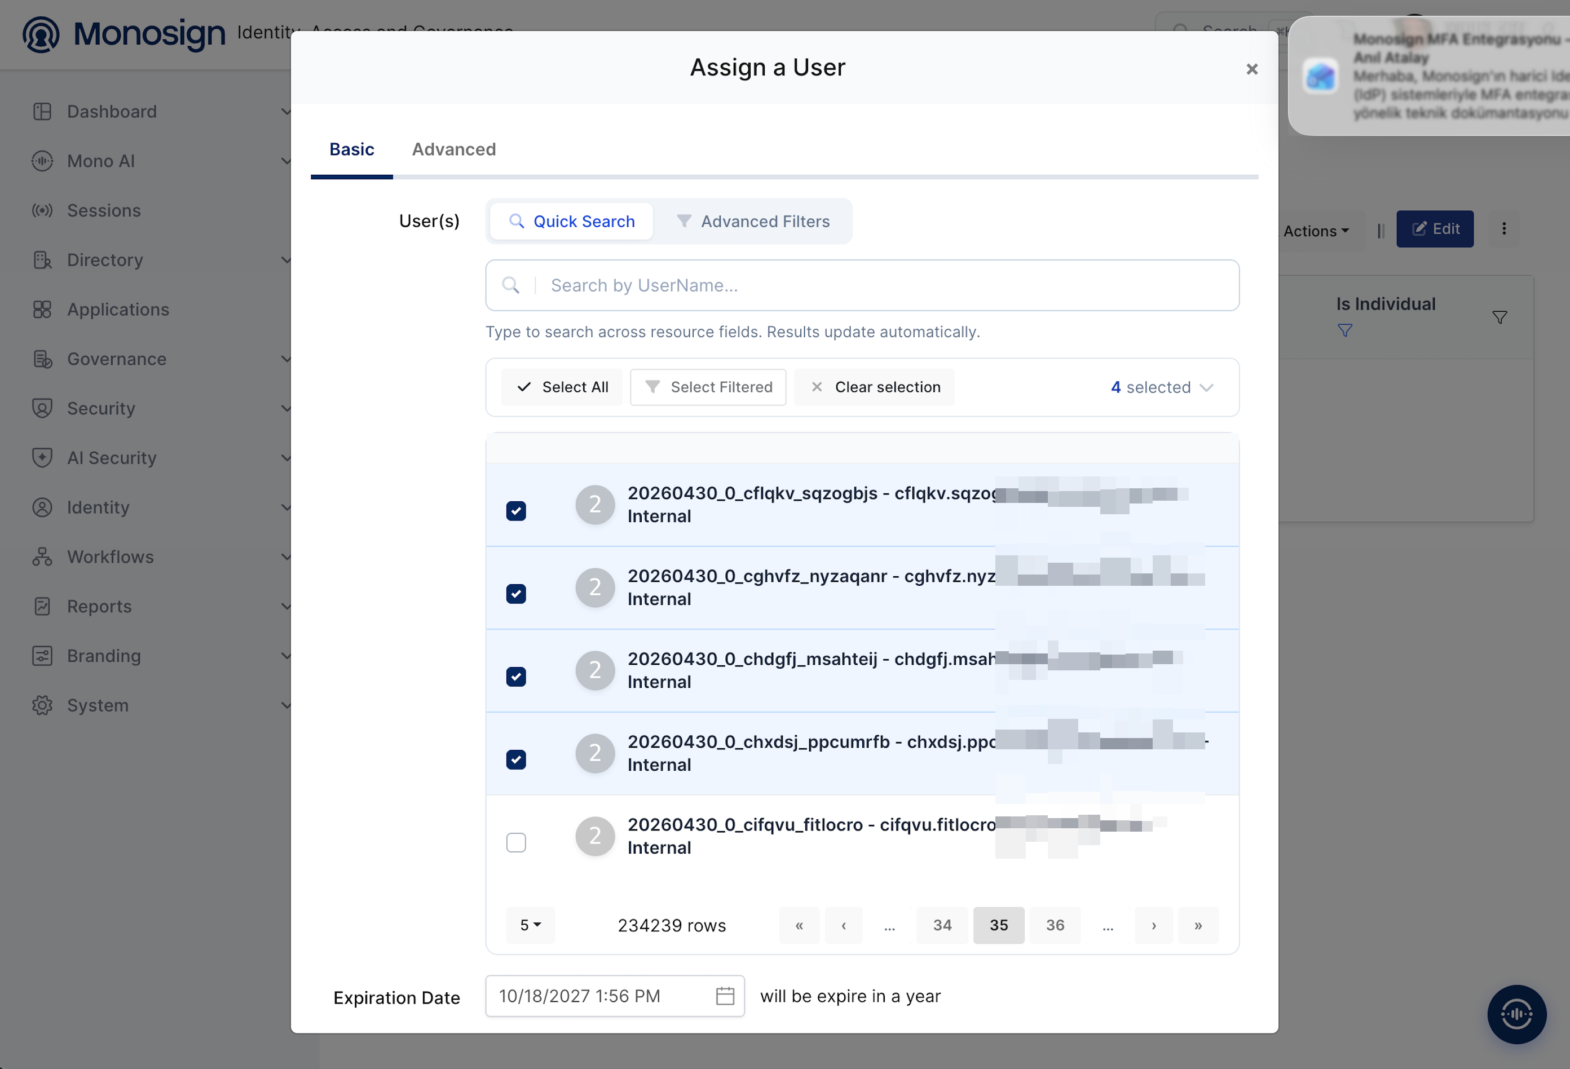Click the Search by UserName field
The width and height of the screenshot is (1570, 1069).
coord(862,285)
